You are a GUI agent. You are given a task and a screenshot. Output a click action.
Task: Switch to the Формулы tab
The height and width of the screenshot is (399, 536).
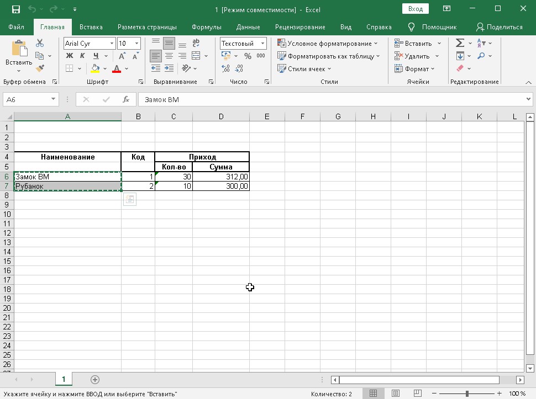click(206, 27)
